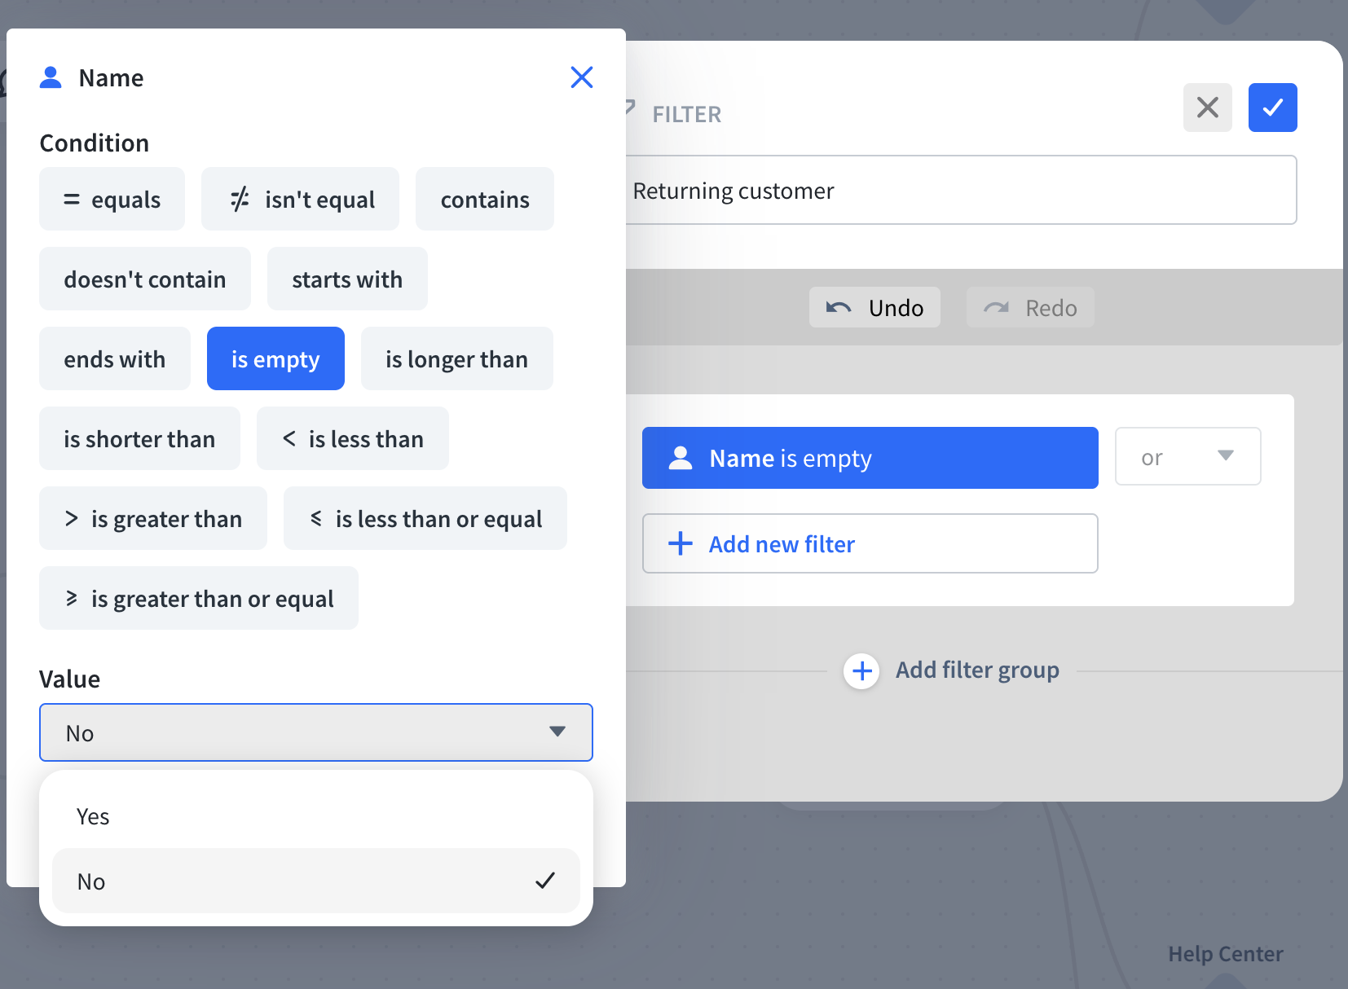Pick the is less than or equal condition
This screenshot has width=1348, height=989.
pos(425,519)
